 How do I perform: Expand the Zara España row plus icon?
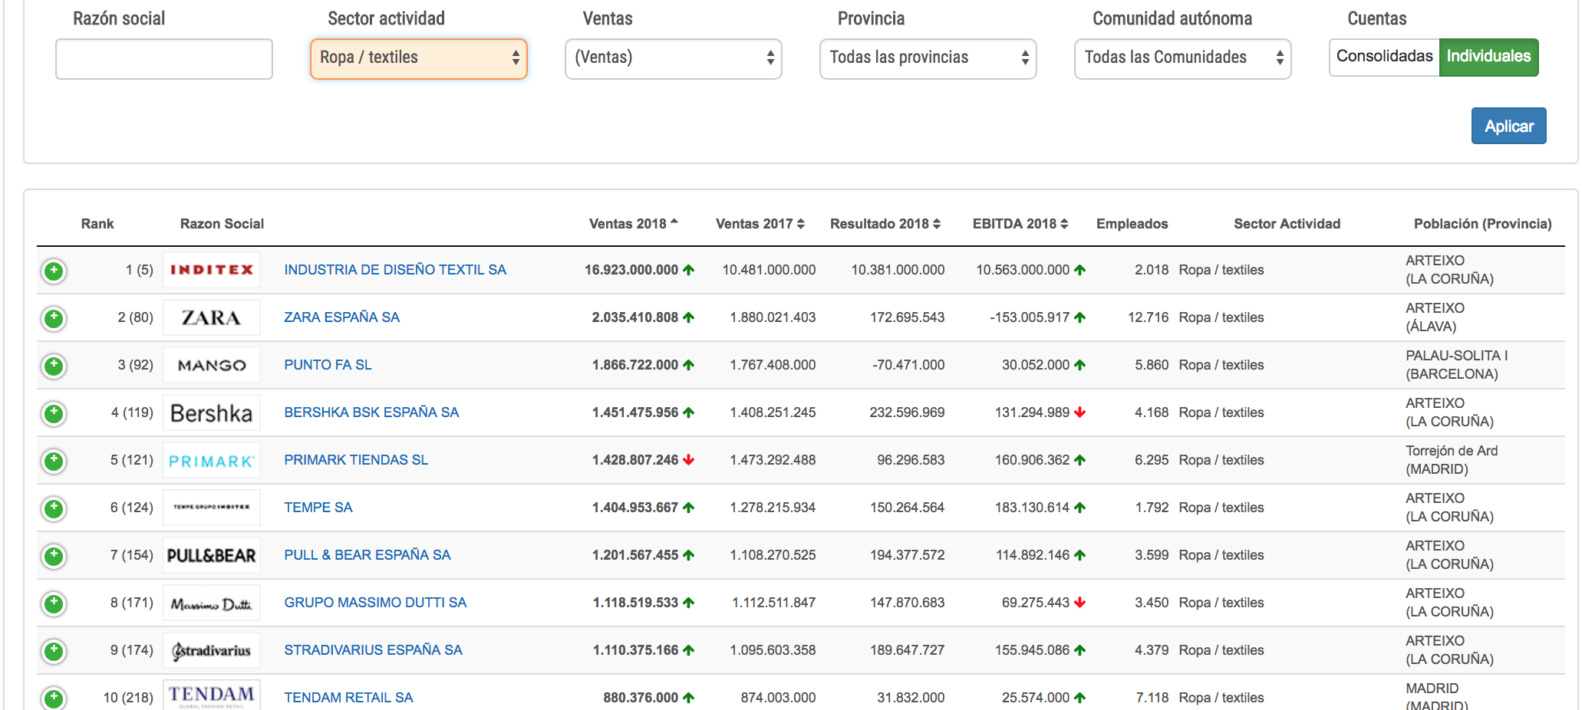[54, 318]
